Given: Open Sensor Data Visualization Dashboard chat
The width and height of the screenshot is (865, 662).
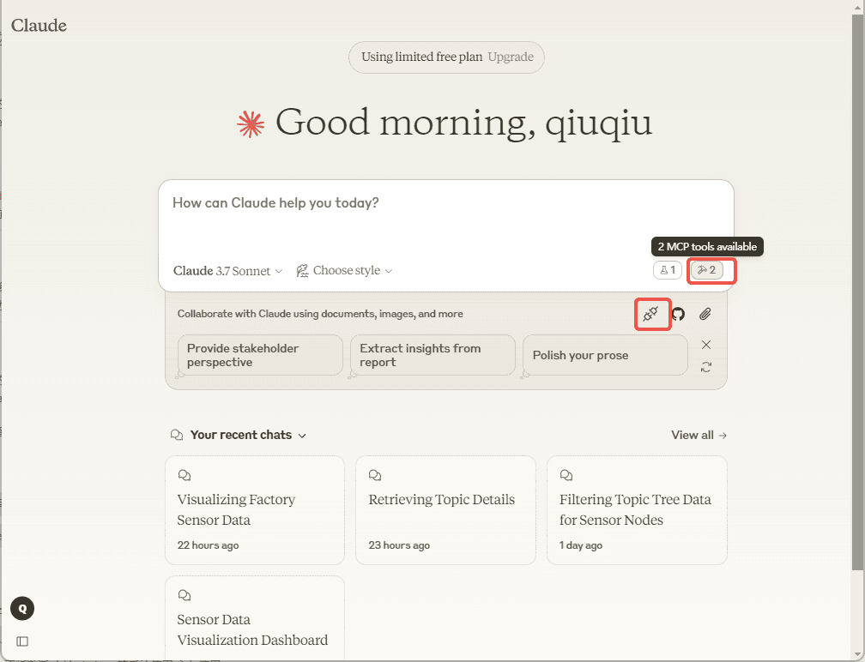Looking at the screenshot, I should (255, 617).
